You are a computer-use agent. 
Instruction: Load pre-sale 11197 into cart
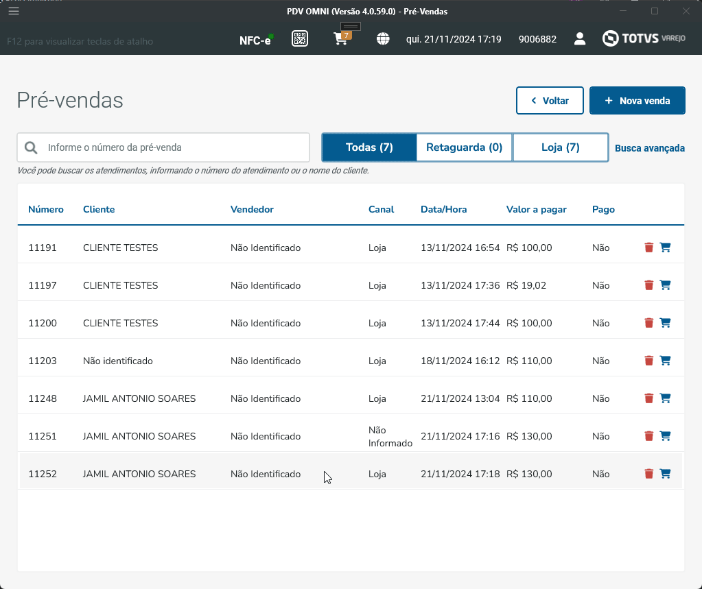tap(666, 285)
